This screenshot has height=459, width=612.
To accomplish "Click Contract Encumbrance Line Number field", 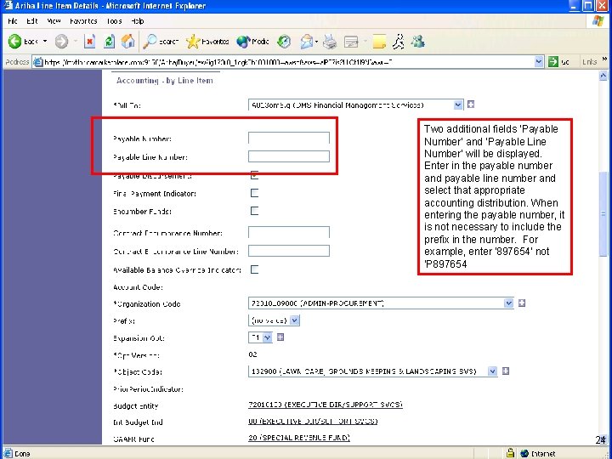I will coord(289,251).
